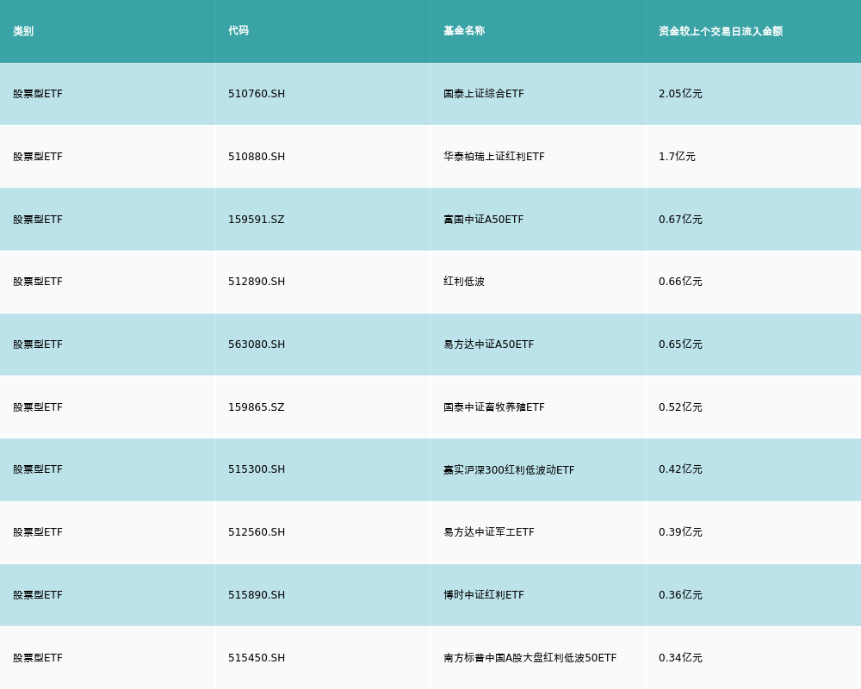
Task: Click 股票型ETF in the 515890.SH row
Action: pyautogui.click(x=38, y=595)
